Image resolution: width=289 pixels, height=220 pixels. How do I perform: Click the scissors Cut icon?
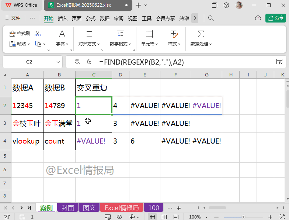[x=38, y=34]
